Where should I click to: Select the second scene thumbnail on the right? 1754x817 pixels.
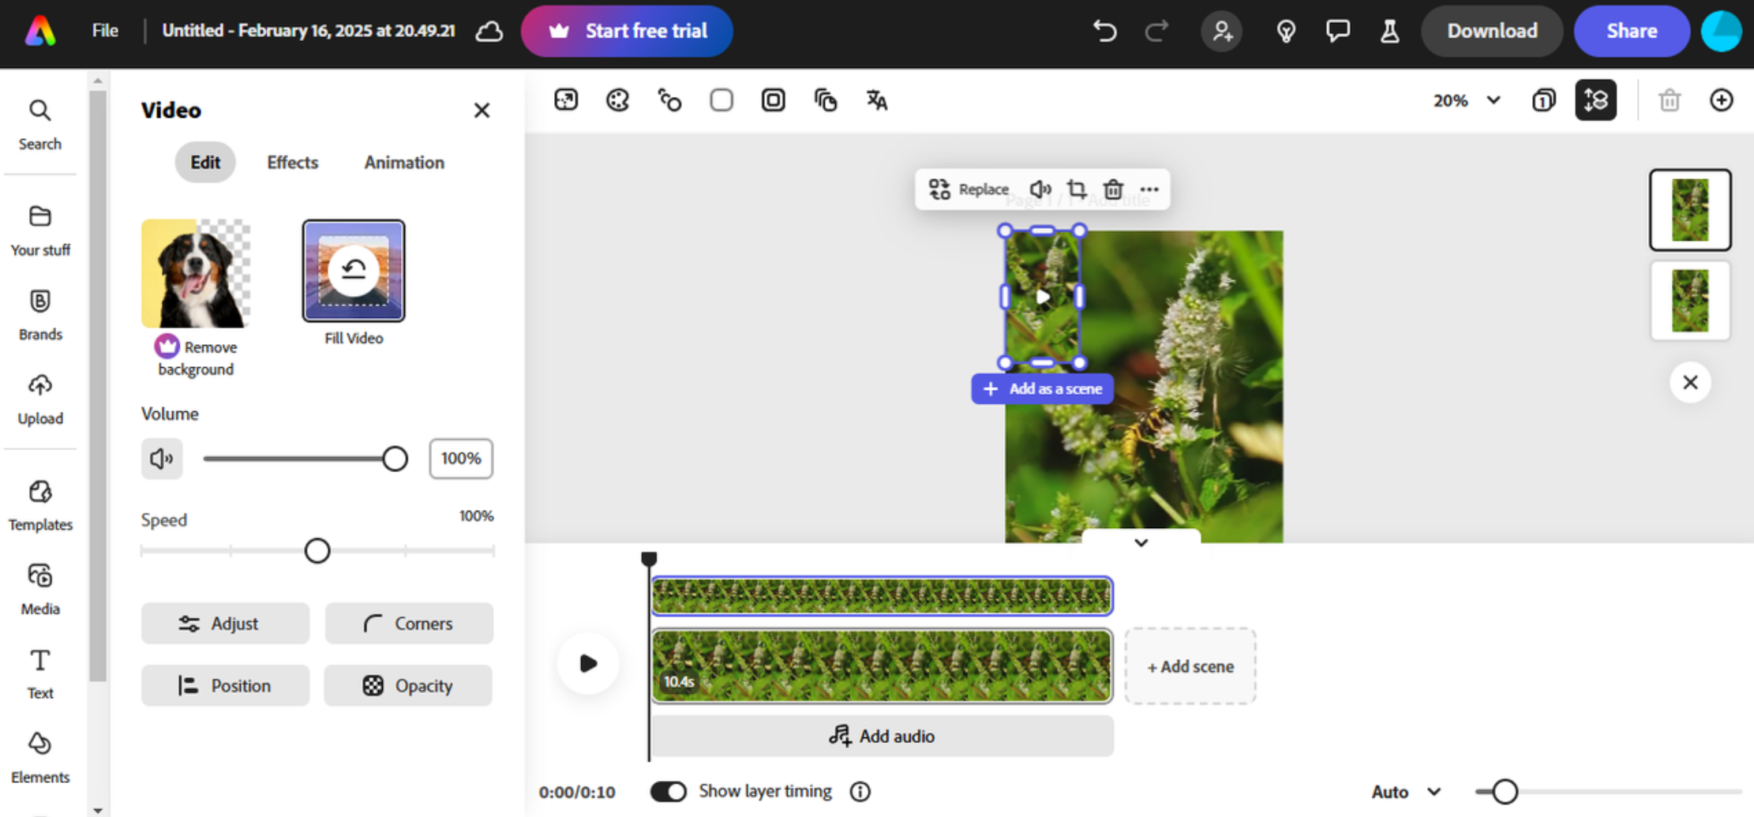coord(1690,301)
